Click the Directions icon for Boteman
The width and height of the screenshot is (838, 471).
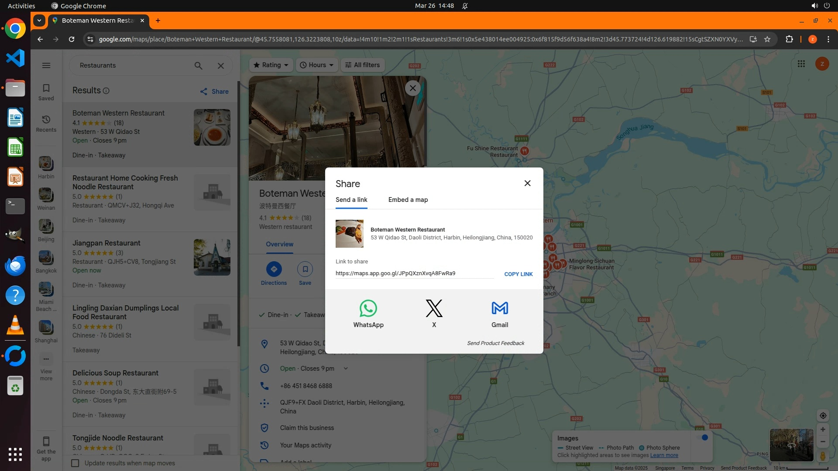(274, 269)
